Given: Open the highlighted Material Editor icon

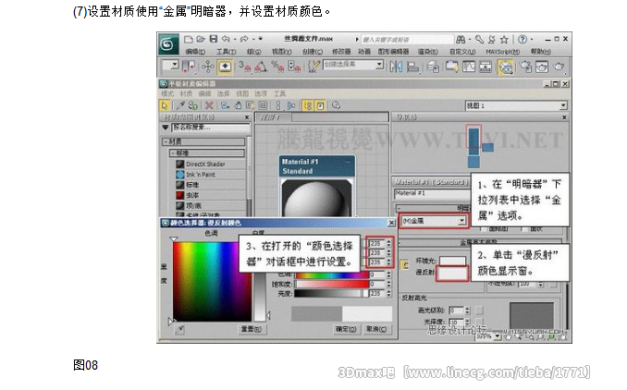Looking at the screenshot, I should [506, 67].
